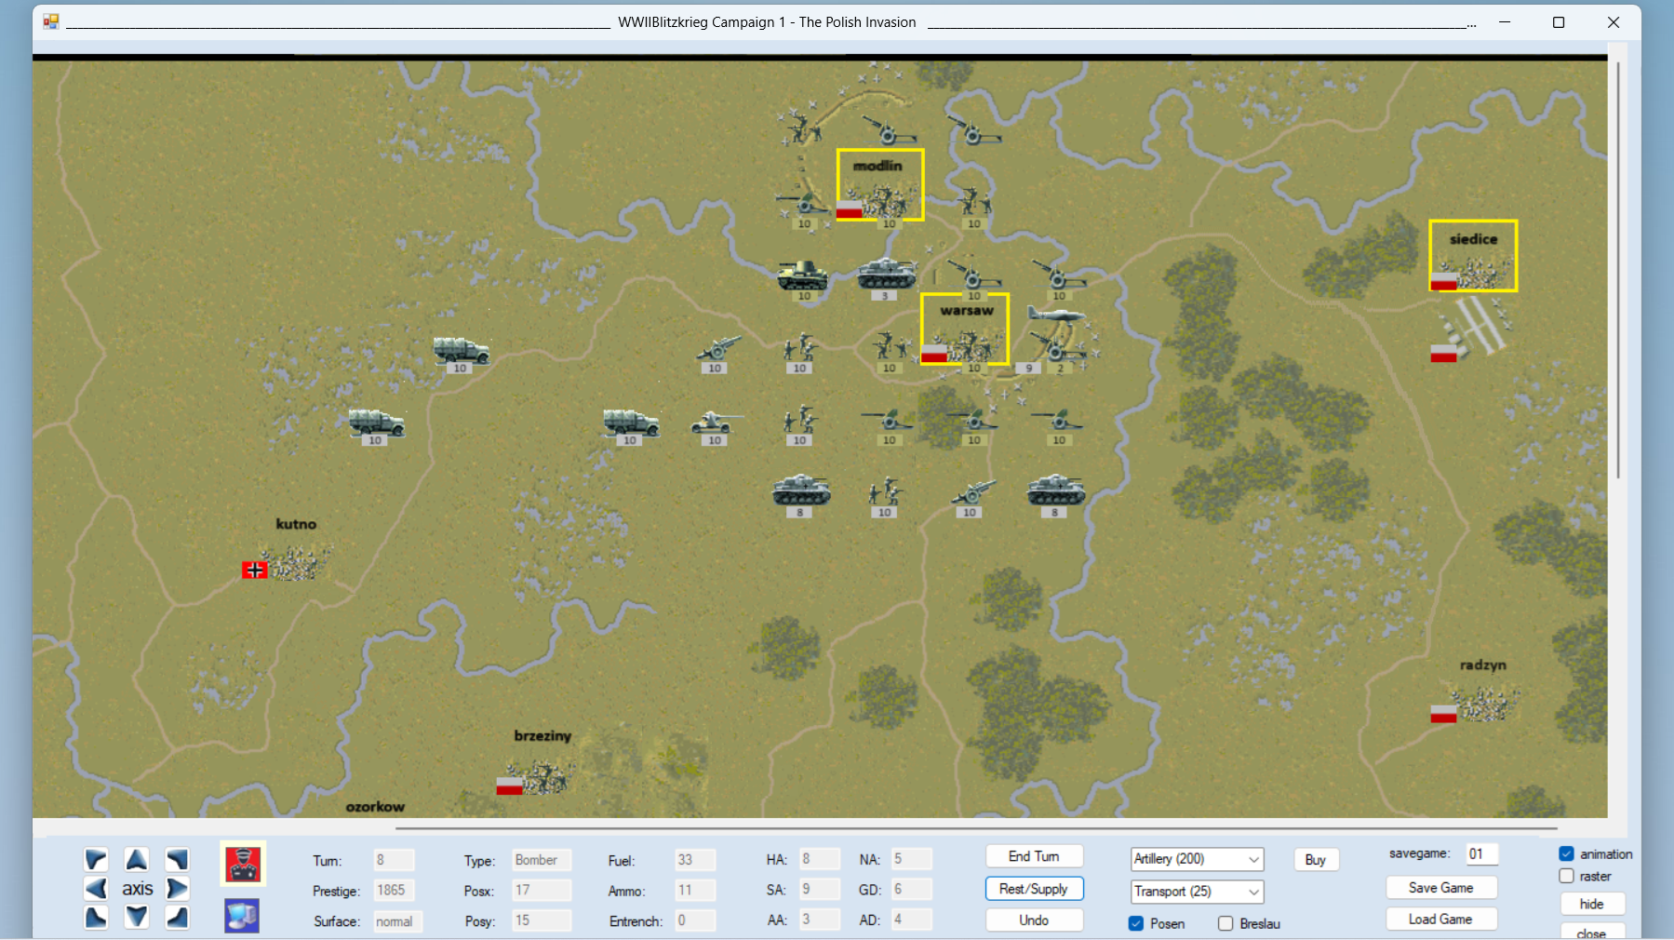Click the End Turn button
Image resolution: width=1674 pixels, height=940 pixels.
coord(1034,856)
